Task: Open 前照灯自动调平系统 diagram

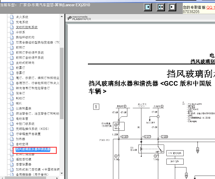Action: point(30,58)
